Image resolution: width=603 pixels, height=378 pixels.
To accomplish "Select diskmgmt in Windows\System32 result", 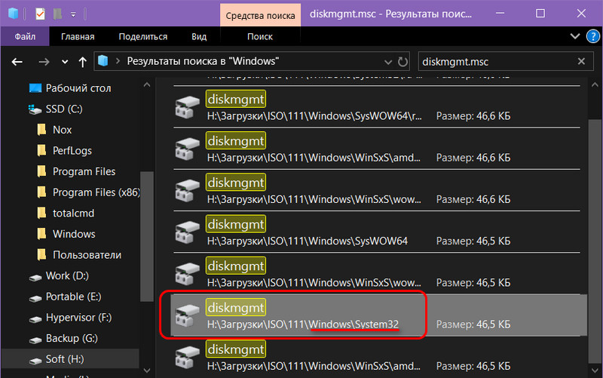I will [379, 315].
